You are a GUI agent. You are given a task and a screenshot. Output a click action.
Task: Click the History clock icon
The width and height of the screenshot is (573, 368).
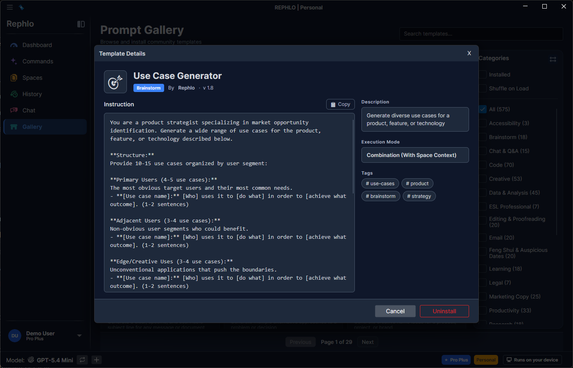tap(14, 94)
